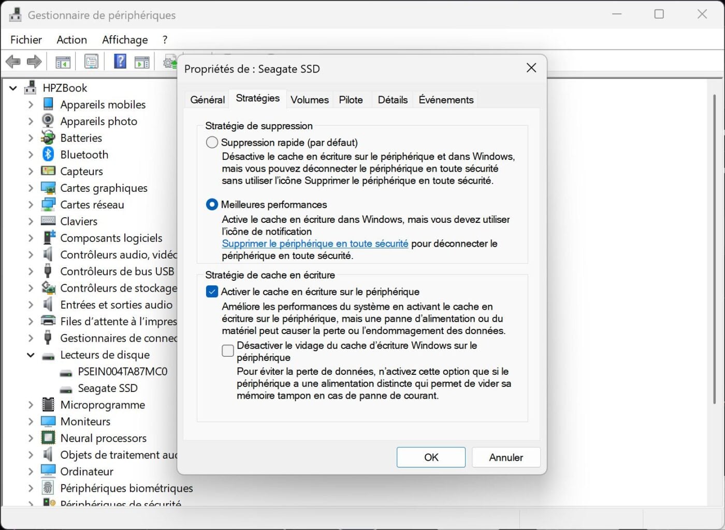Click the Back arrow toolbar icon
Image resolution: width=725 pixels, height=530 pixels.
click(x=13, y=62)
